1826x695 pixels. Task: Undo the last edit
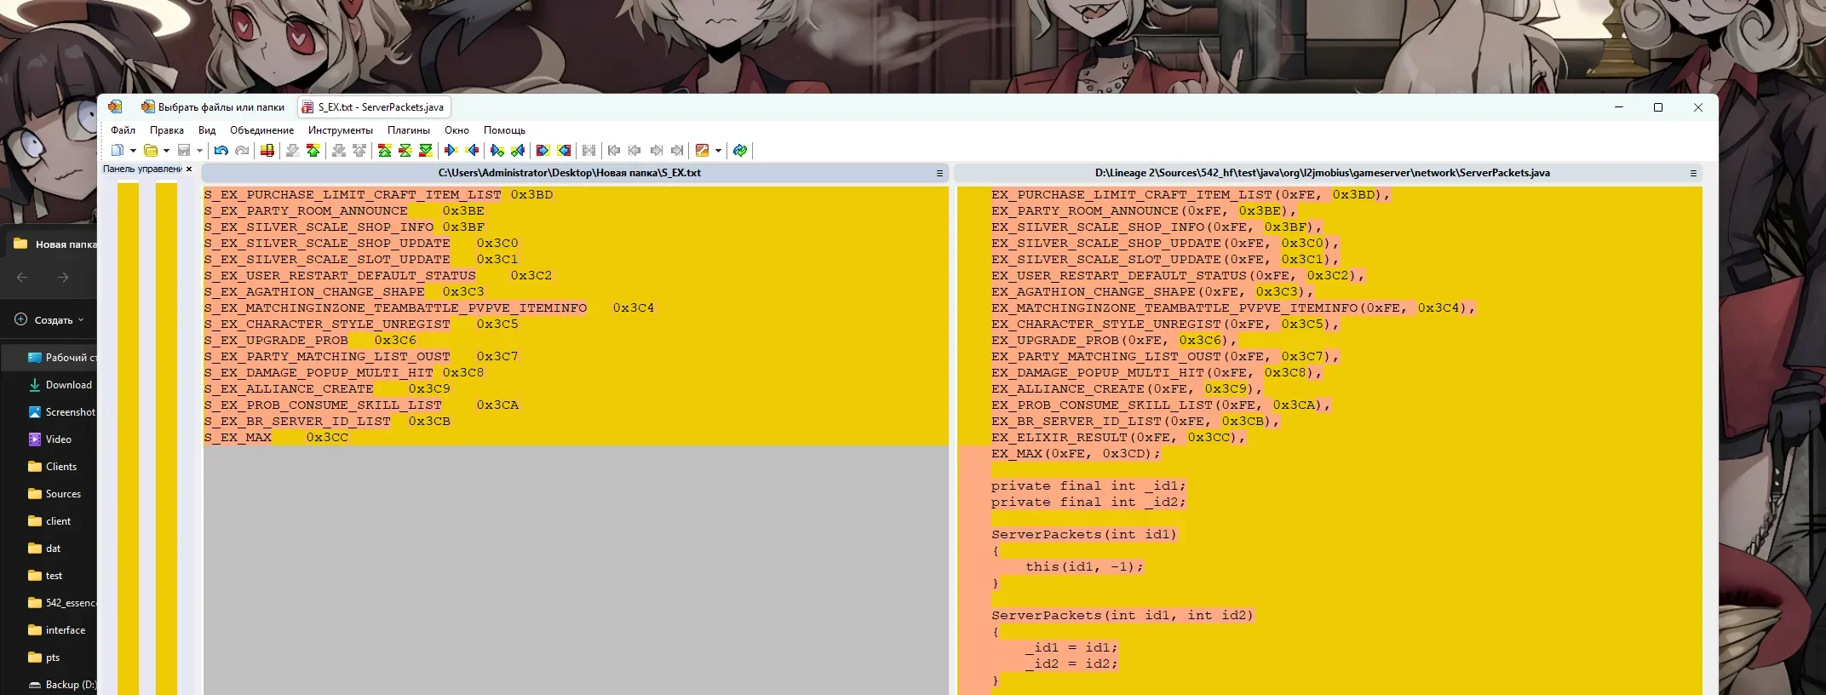coord(221,151)
